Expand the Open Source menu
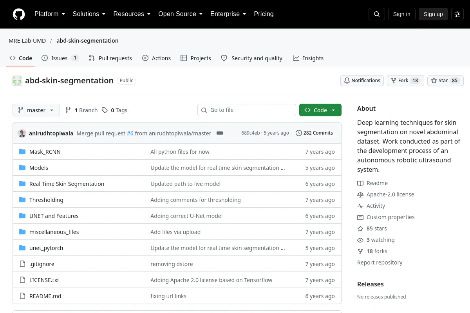470x313 pixels. (x=181, y=14)
